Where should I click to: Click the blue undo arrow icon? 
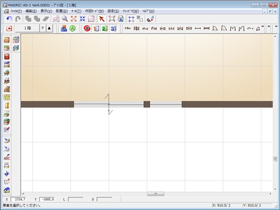coord(9,19)
